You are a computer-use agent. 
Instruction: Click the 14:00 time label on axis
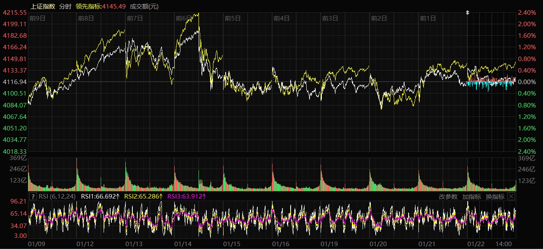(504, 244)
